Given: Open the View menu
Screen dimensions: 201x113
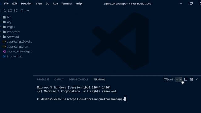Looking at the screenshot, I should click(39, 3).
